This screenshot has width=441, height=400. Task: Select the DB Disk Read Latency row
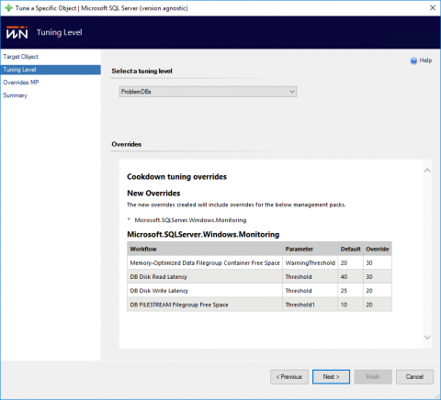pyautogui.click(x=259, y=277)
